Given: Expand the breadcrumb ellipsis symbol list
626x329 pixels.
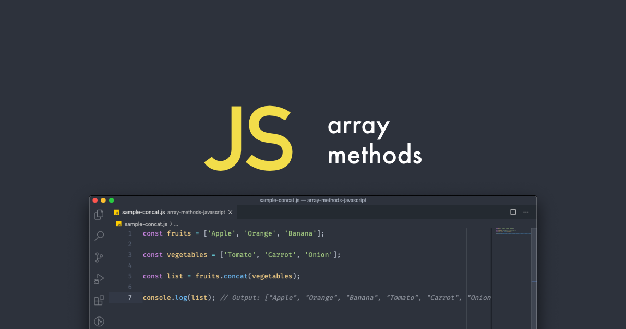Looking at the screenshot, I should (x=176, y=224).
